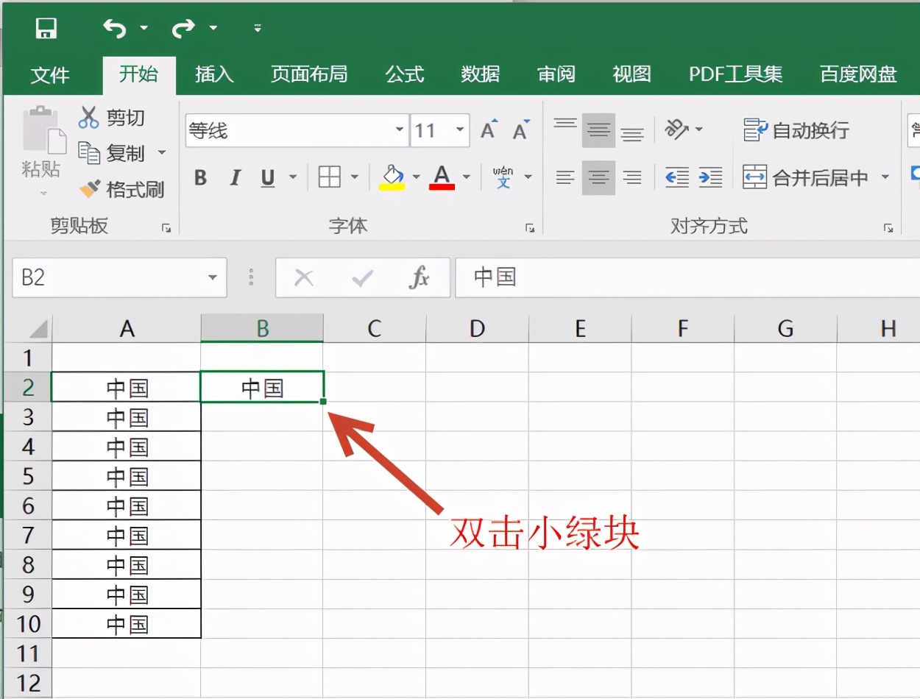Toggle Italic formatting
This screenshot has height=699, width=920.
(x=236, y=177)
